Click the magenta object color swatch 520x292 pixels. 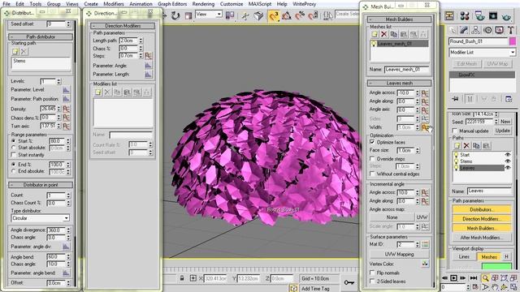pos(513,41)
